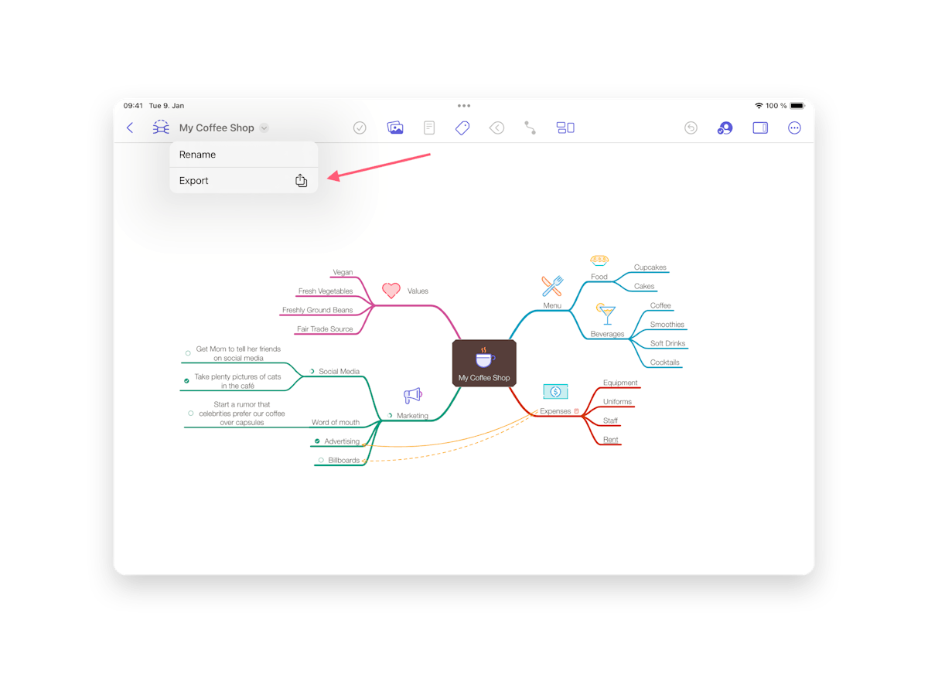Choose 'Export' from the open menu
Image resolution: width=928 pixels, height=674 pixels.
[193, 180]
